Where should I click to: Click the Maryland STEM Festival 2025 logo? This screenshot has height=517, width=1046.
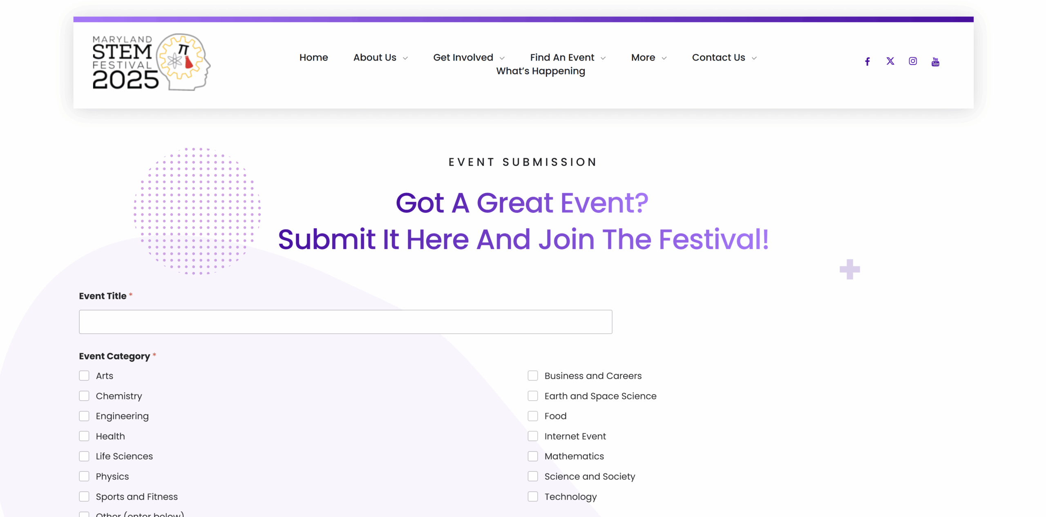click(151, 62)
